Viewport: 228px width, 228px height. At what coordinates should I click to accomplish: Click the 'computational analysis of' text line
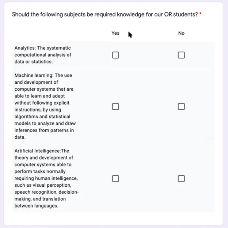point(43,55)
